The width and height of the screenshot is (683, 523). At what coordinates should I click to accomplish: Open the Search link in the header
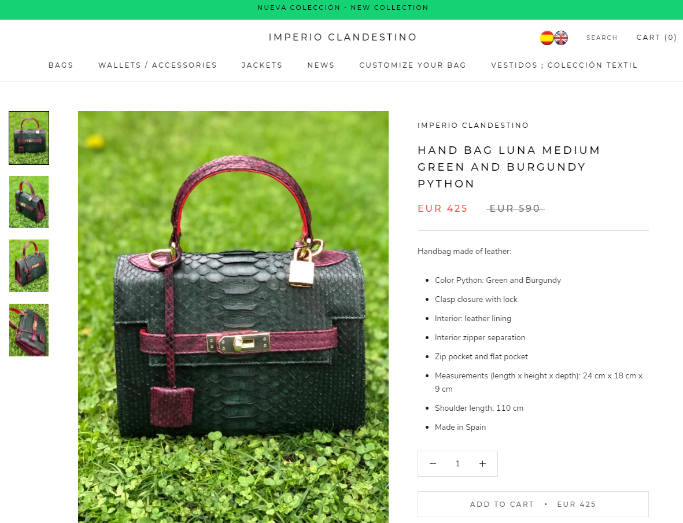[601, 38]
